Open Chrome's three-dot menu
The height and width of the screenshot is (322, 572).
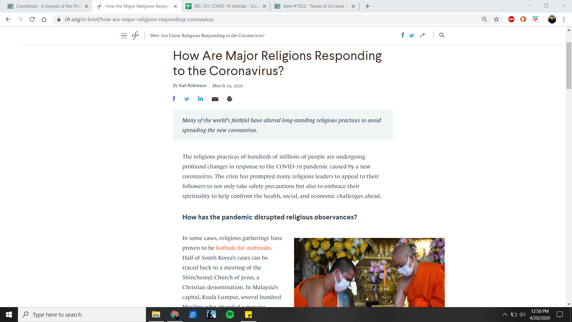[x=564, y=19]
